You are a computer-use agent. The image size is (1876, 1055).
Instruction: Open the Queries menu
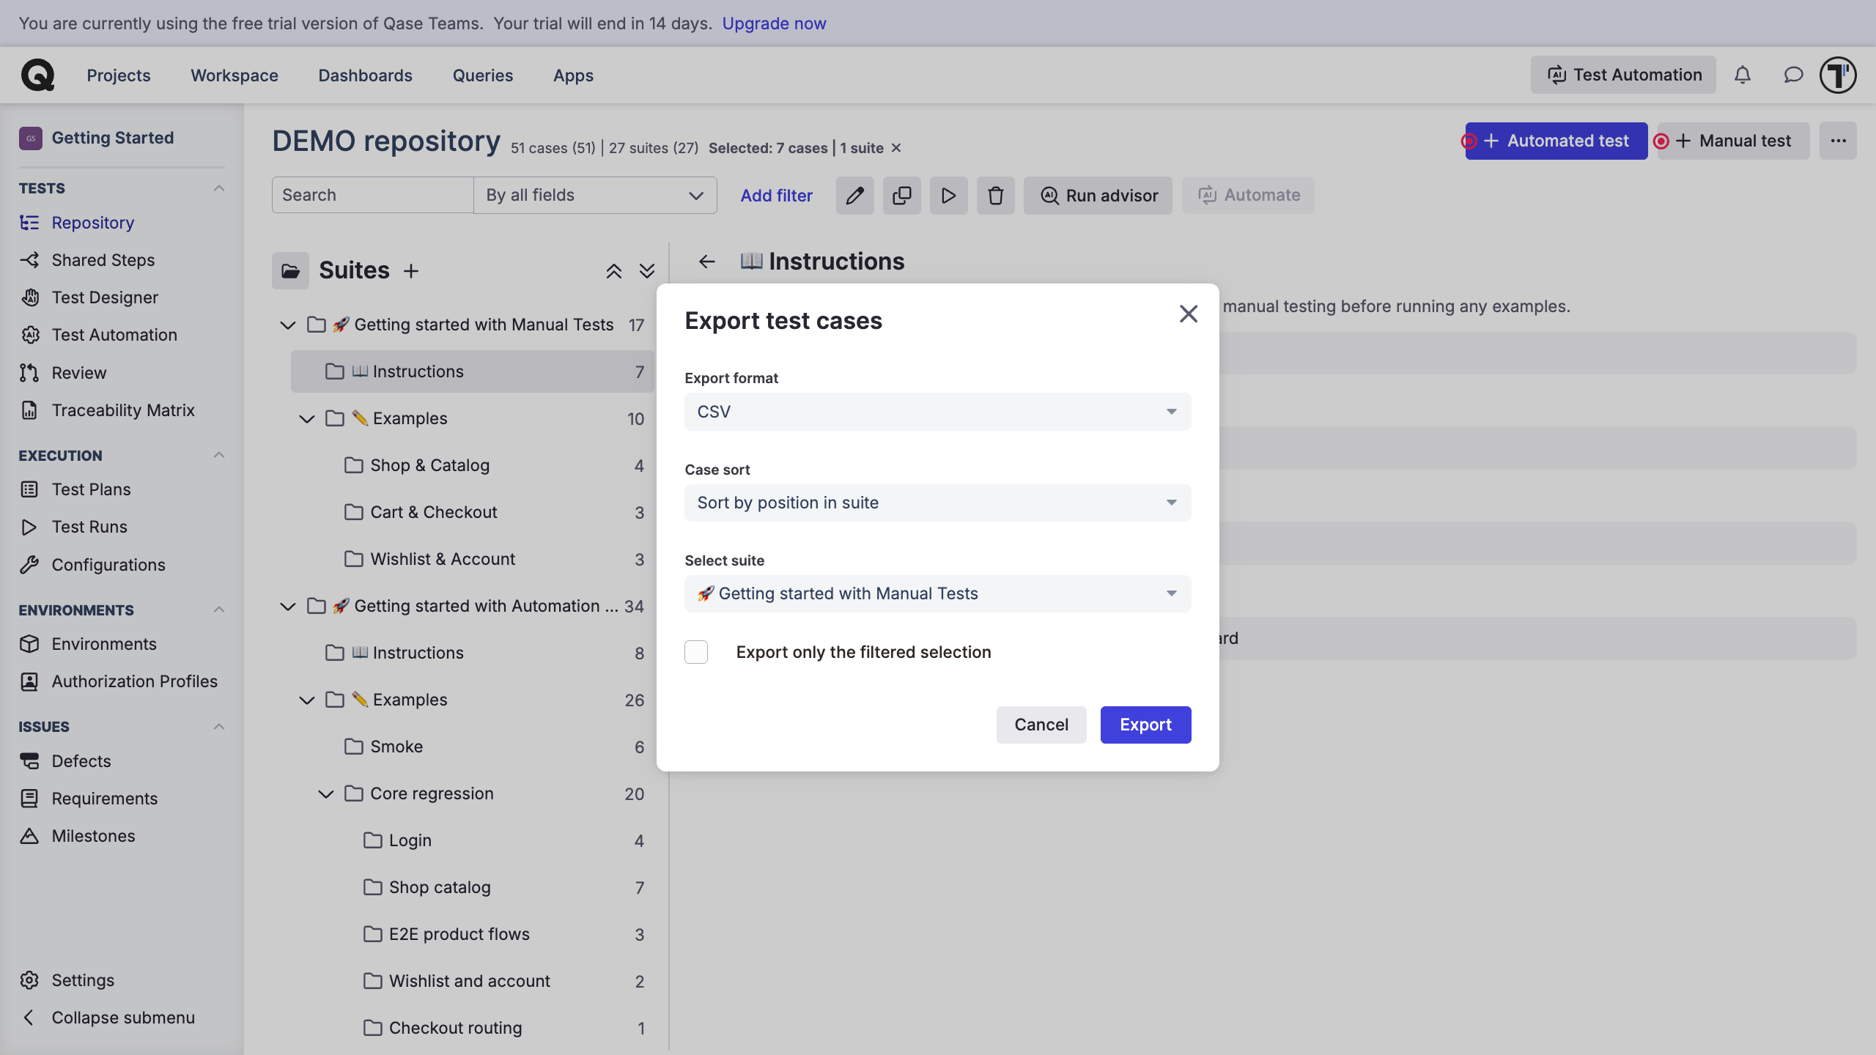(x=483, y=75)
